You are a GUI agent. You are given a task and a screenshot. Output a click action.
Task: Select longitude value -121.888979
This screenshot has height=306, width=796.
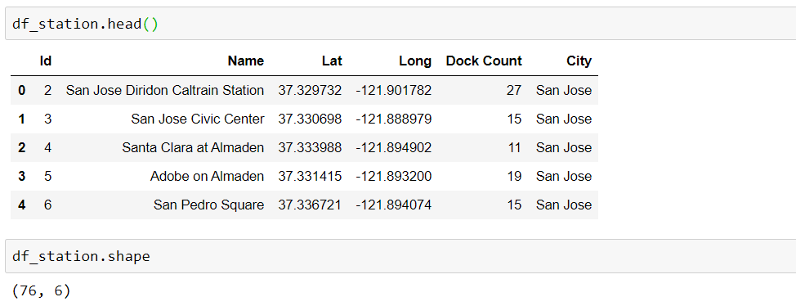point(393,119)
